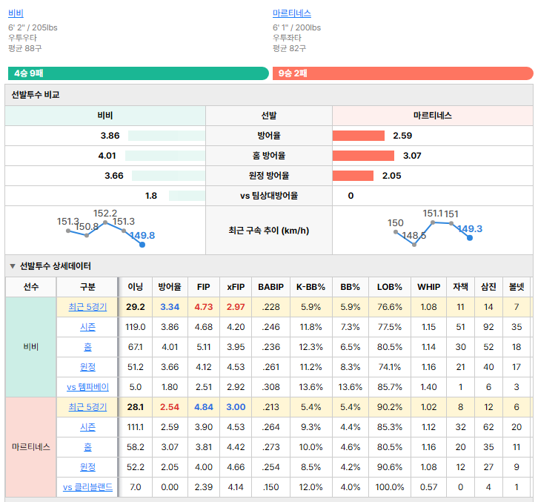
Task: Select the 119.0 innings cell
Action: [135, 327]
